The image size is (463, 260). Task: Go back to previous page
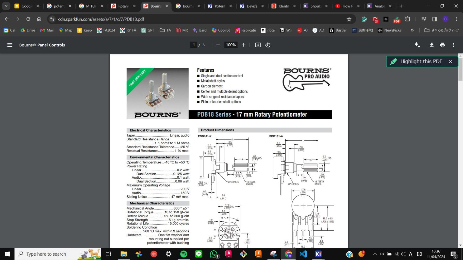(7, 19)
